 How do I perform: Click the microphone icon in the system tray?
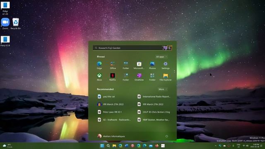tap(233, 146)
